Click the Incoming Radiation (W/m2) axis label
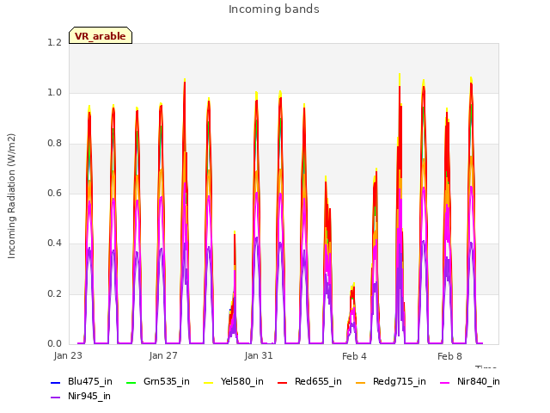Image resolution: width=550 pixels, height=413 pixels. click(x=11, y=196)
